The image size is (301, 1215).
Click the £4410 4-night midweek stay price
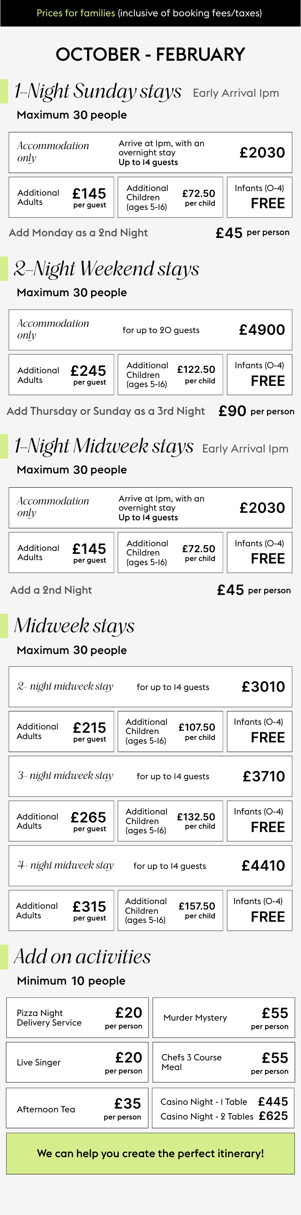coord(263,866)
